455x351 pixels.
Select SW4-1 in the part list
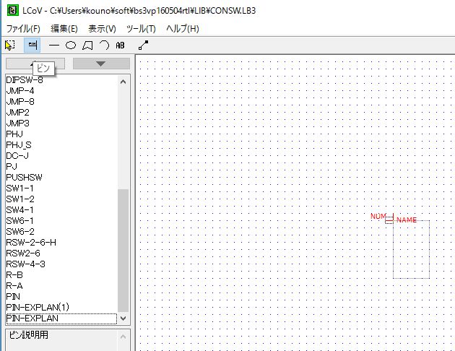click(x=61, y=209)
